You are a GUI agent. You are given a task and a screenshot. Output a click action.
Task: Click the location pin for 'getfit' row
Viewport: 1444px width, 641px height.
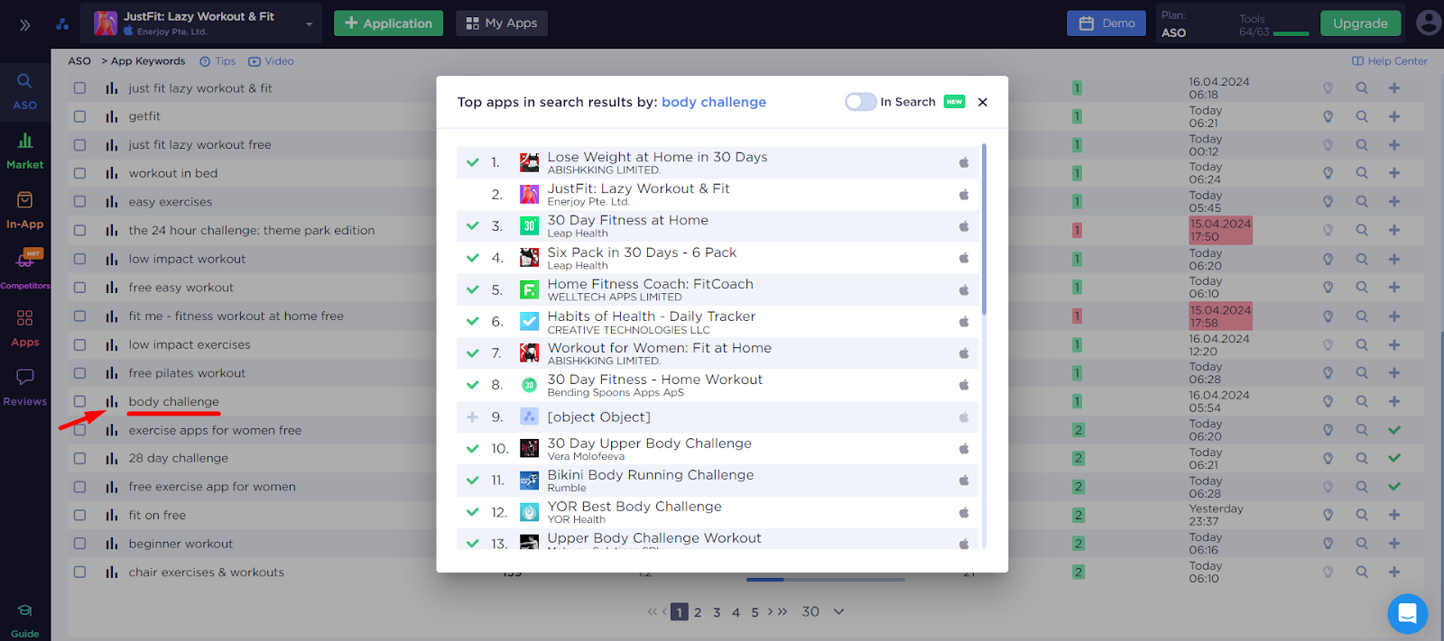(x=1328, y=116)
